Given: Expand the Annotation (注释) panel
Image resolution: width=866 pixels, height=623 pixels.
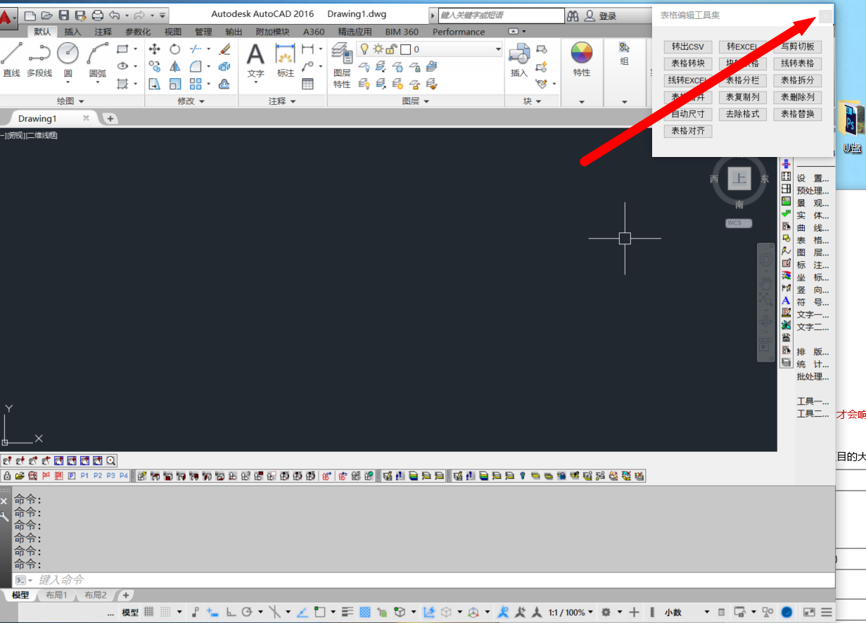Looking at the screenshot, I should (x=283, y=101).
